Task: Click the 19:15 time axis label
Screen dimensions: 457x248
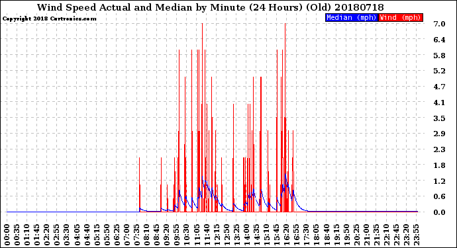Action: click(336, 235)
